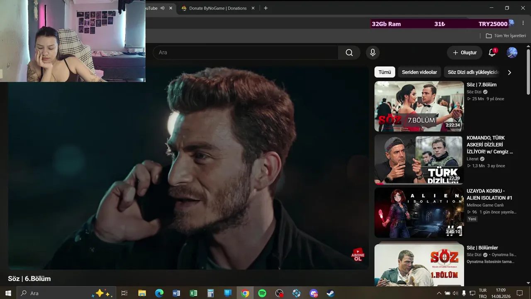The width and height of the screenshot is (531, 299).
Task: Open Spotify from the taskbar
Action: (262, 293)
